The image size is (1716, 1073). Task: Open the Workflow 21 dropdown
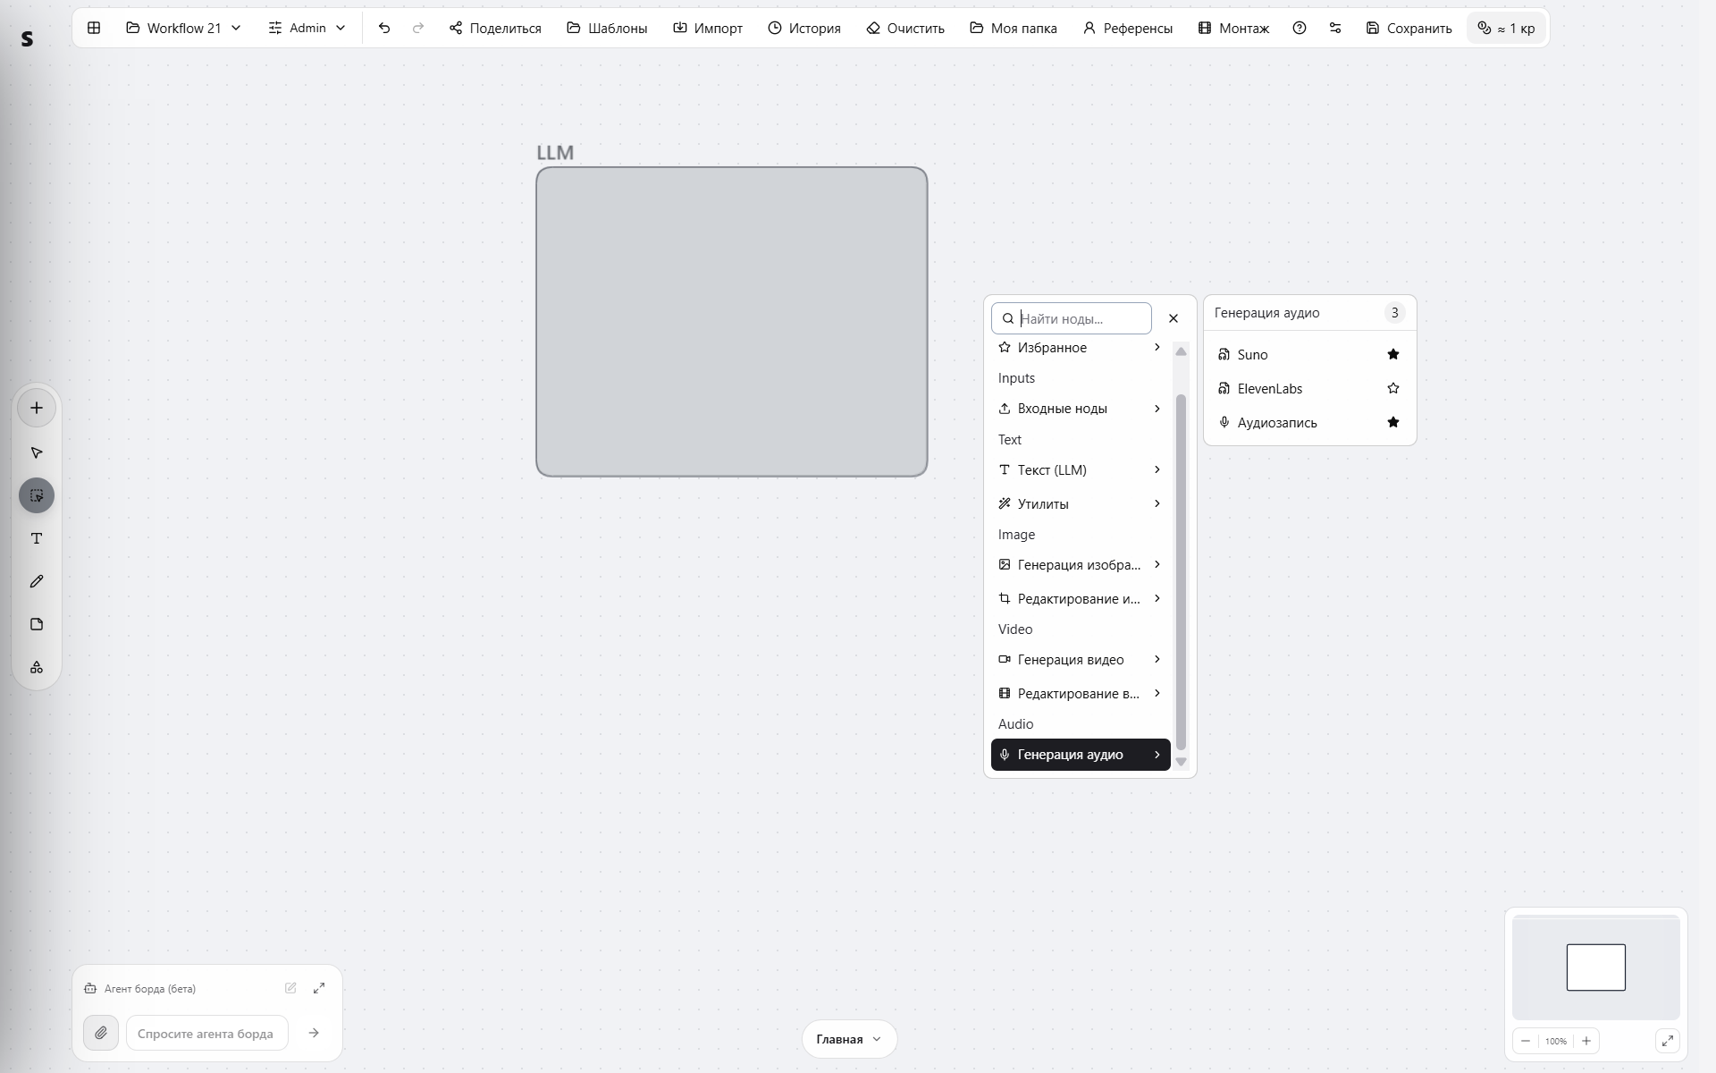[184, 28]
